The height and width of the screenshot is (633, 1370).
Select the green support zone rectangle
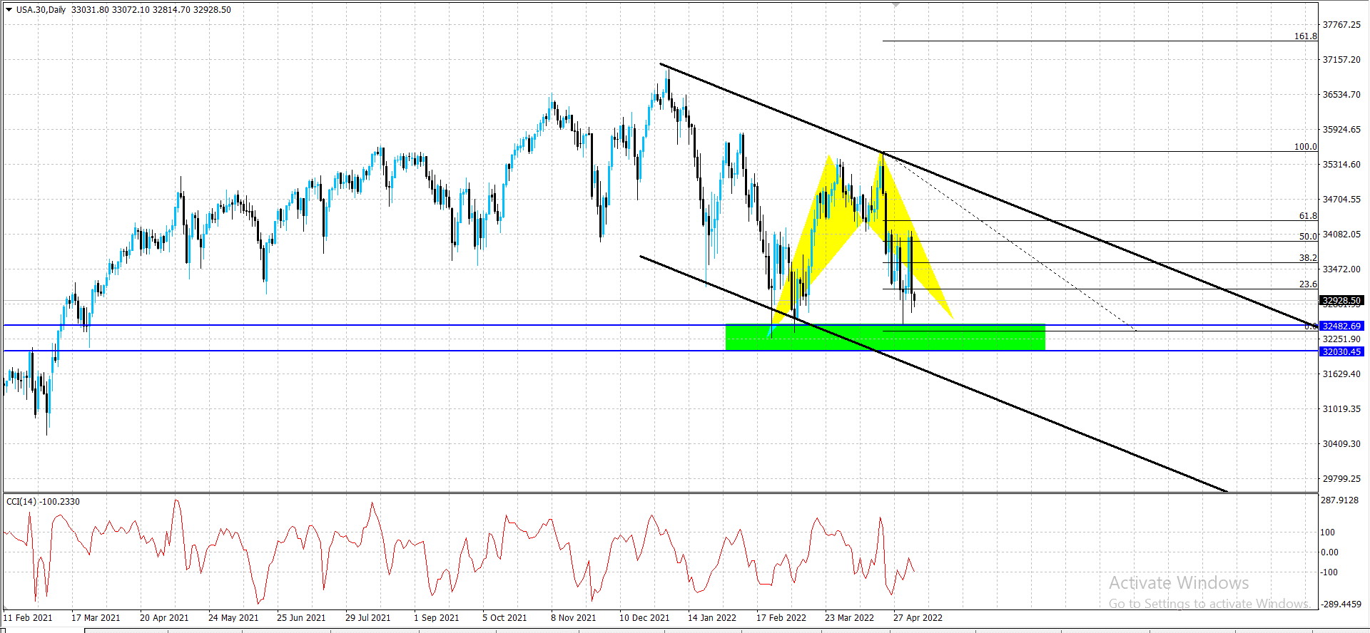[885, 337]
